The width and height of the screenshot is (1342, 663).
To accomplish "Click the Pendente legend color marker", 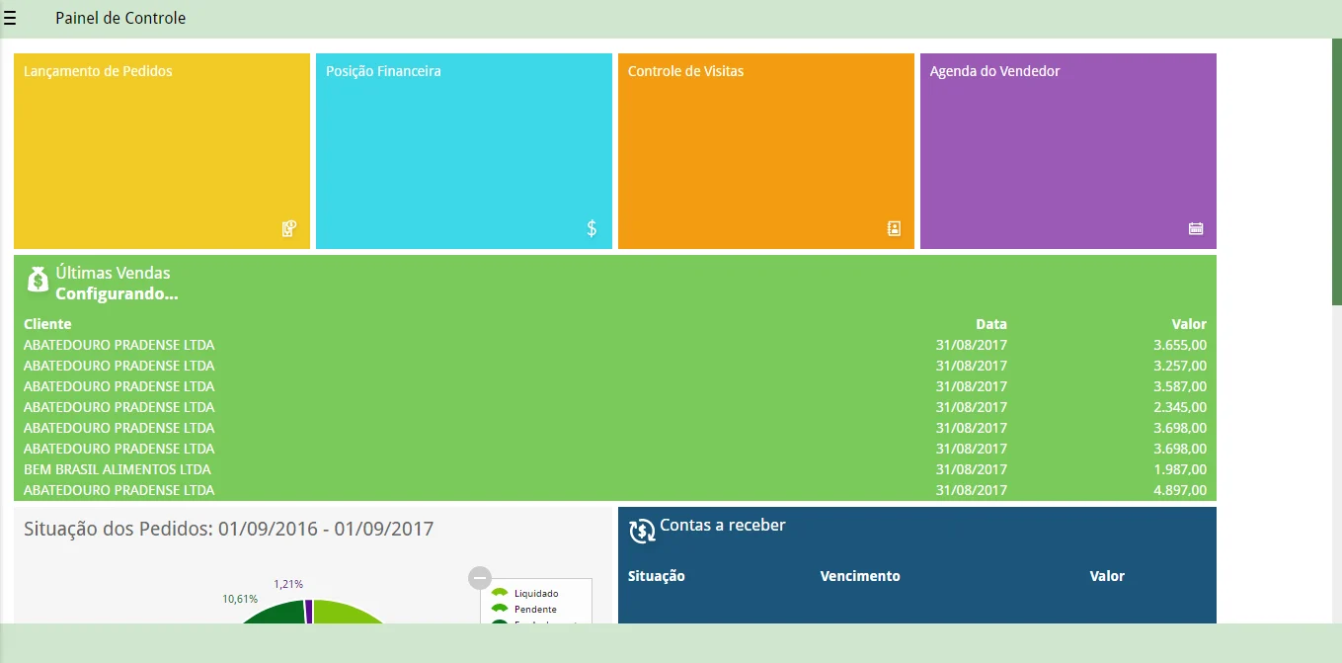I will (x=500, y=609).
